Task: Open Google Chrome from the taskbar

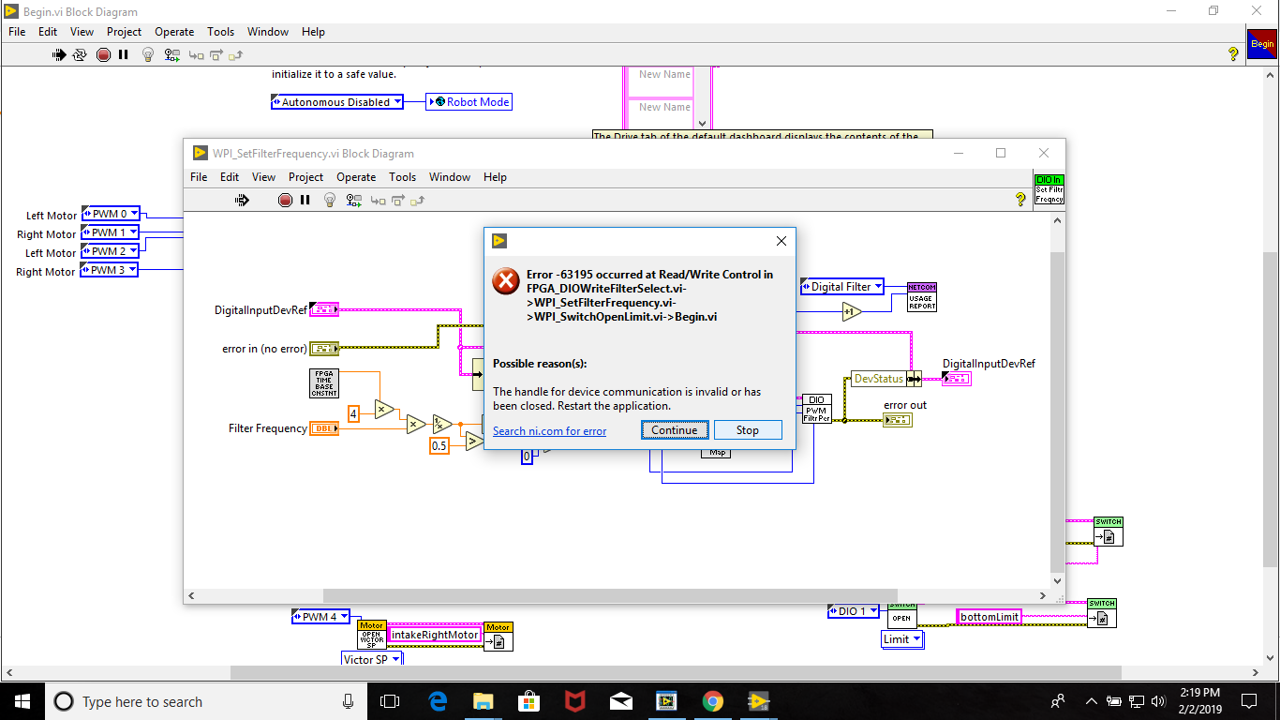Action: tap(713, 701)
